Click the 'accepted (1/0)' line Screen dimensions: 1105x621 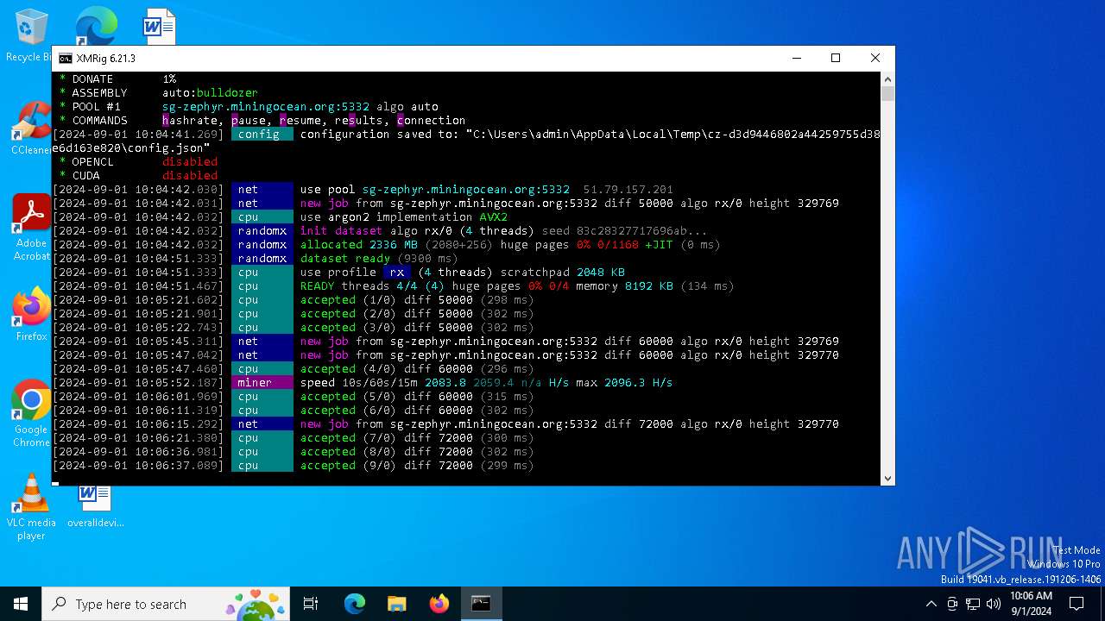point(417,300)
